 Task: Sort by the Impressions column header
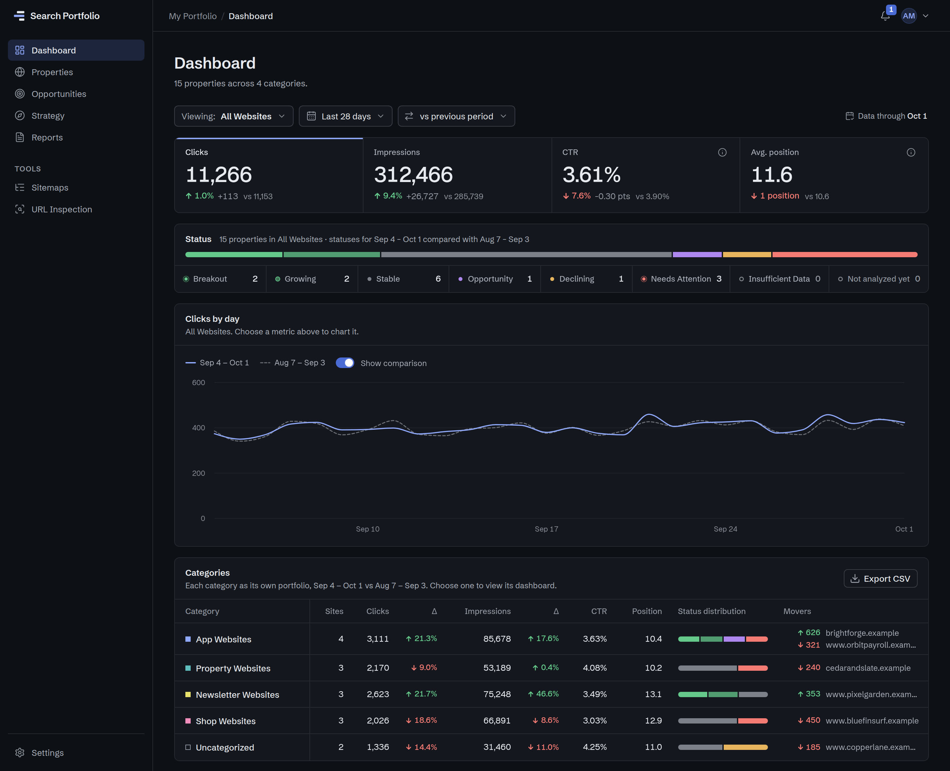click(x=487, y=611)
